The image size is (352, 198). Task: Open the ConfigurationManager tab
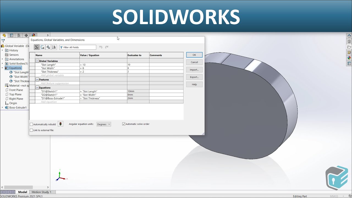[x=19, y=35]
